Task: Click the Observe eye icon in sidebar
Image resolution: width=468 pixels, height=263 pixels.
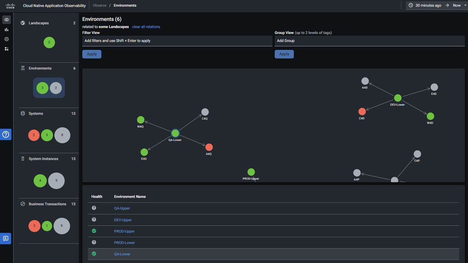Action: tap(7, 20)
